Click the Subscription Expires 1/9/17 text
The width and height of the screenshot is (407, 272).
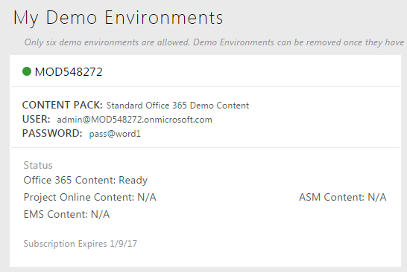(x=81, y=244)
